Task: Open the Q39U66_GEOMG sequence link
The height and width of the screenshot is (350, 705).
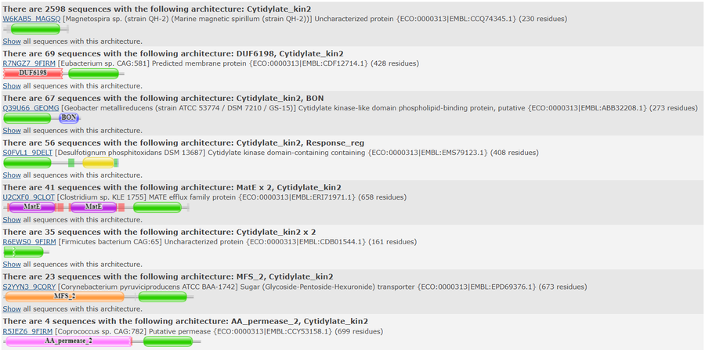Action: [x=31, y=107]
